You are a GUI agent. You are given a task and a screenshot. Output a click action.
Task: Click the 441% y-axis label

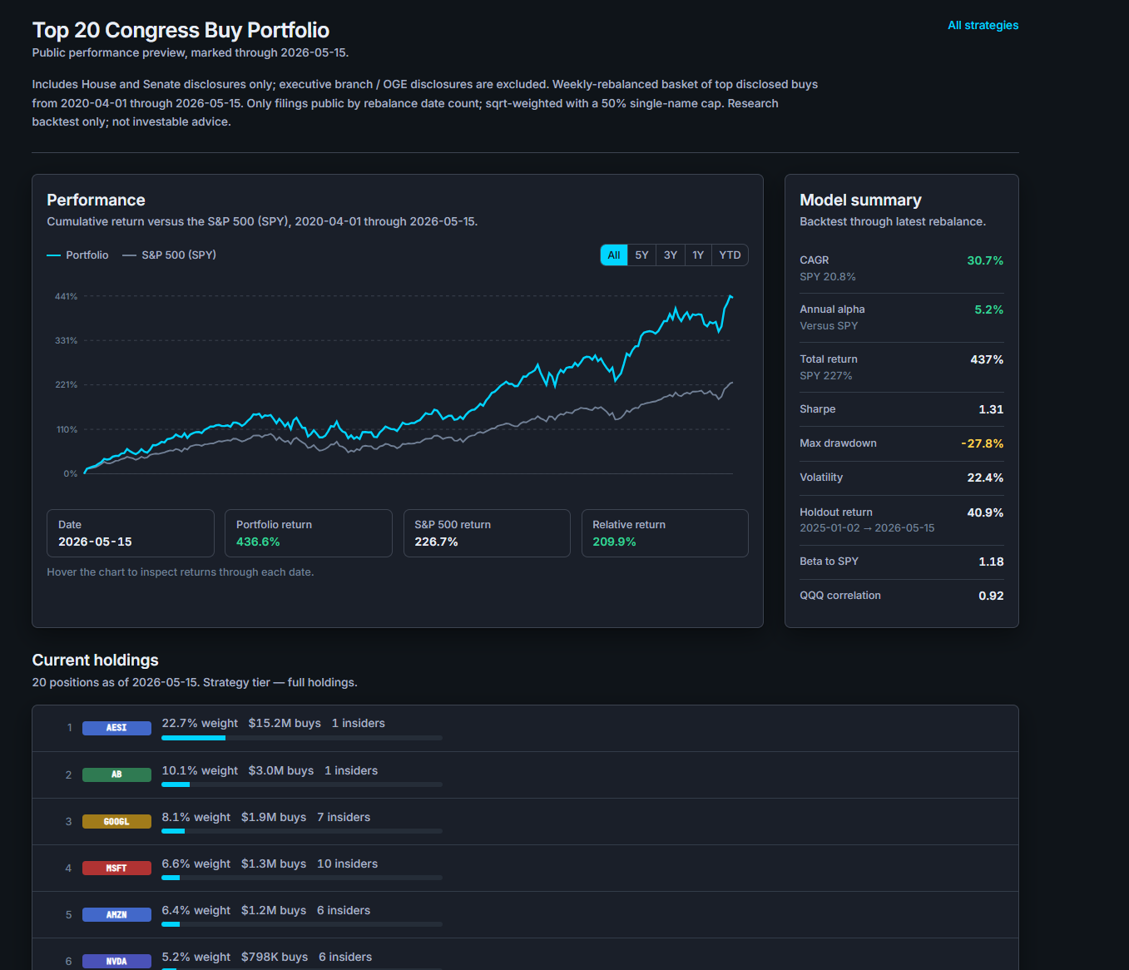(66, 296)
